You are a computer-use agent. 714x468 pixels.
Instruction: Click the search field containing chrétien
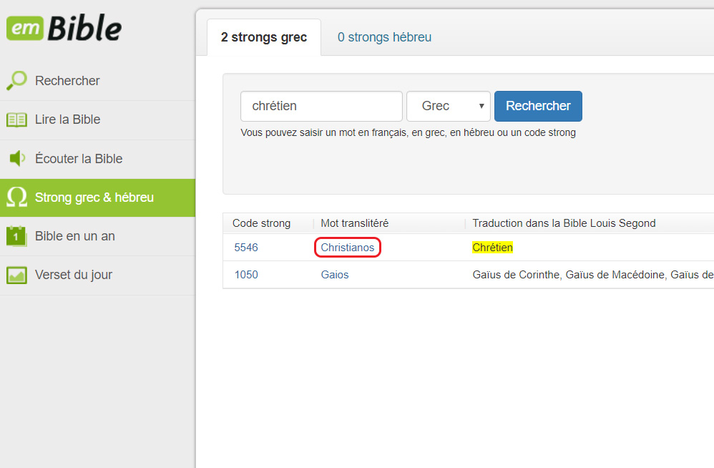pyautogui.click(x=321, y=106)
